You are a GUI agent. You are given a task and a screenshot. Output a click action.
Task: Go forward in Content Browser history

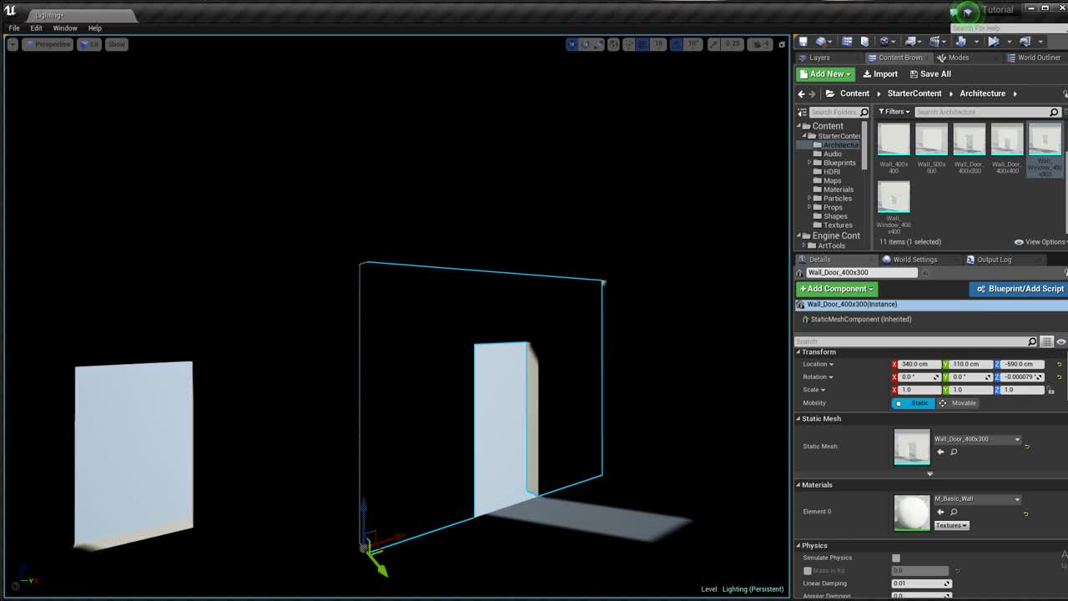pos(812,93)
